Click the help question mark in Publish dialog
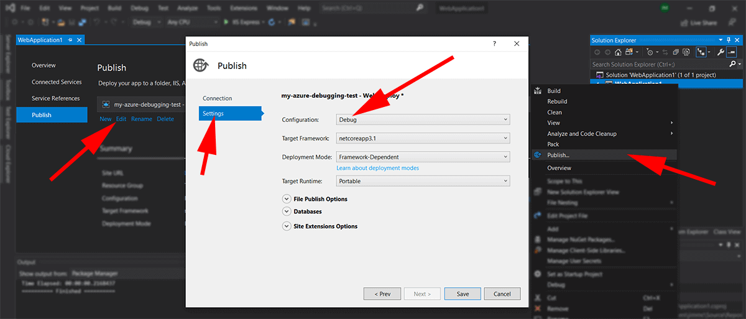This screenshot has height=319, width=746. click(494, 44)
